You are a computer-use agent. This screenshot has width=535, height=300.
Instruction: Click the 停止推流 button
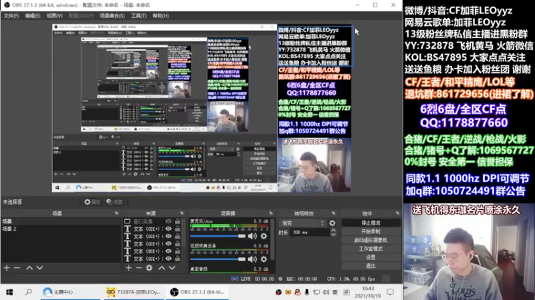point(371,223)
